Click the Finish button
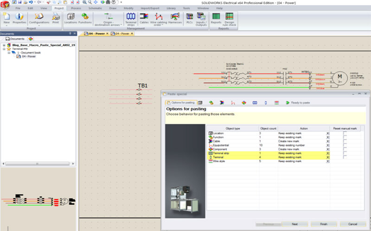 tap(323, 224)
